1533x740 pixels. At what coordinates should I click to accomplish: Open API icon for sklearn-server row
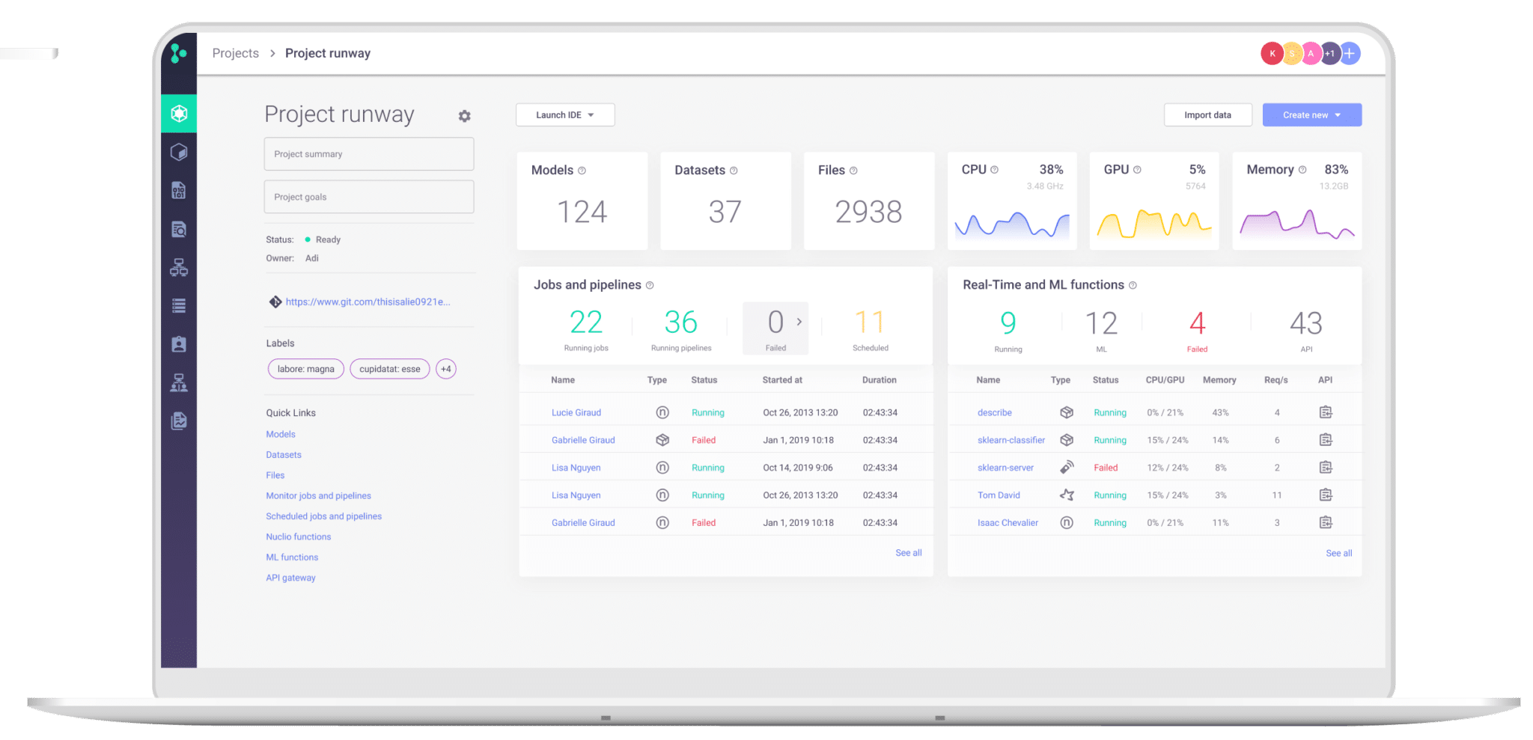pyautogui.click(x=1325, y=468)
